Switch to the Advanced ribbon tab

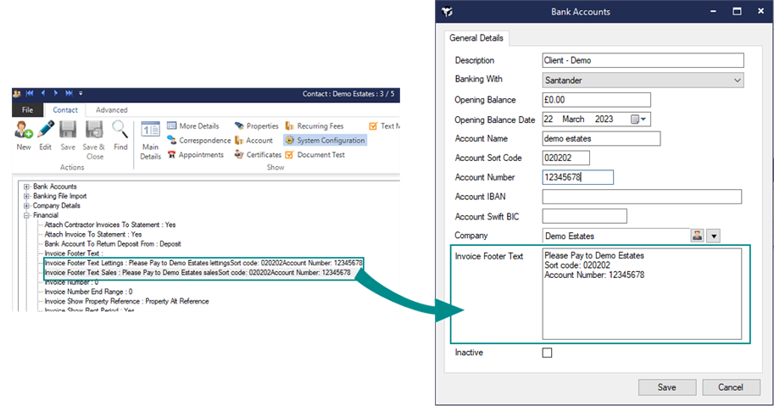111,110
